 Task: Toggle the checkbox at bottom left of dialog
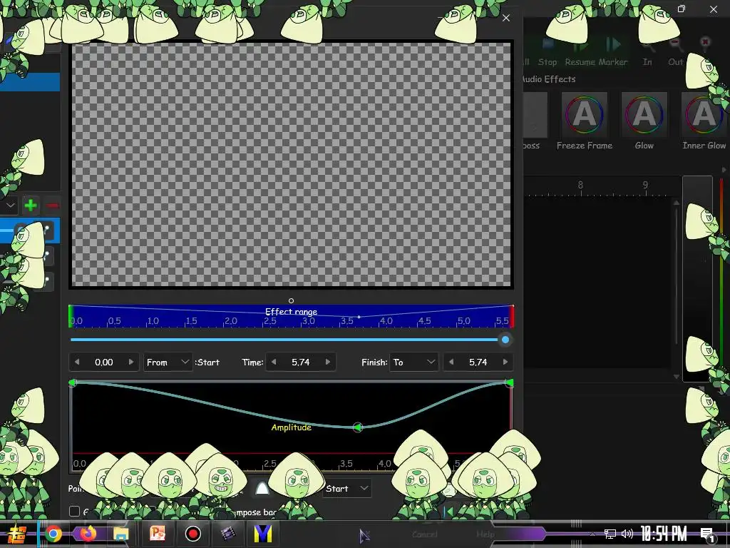(x=74, y=511)
